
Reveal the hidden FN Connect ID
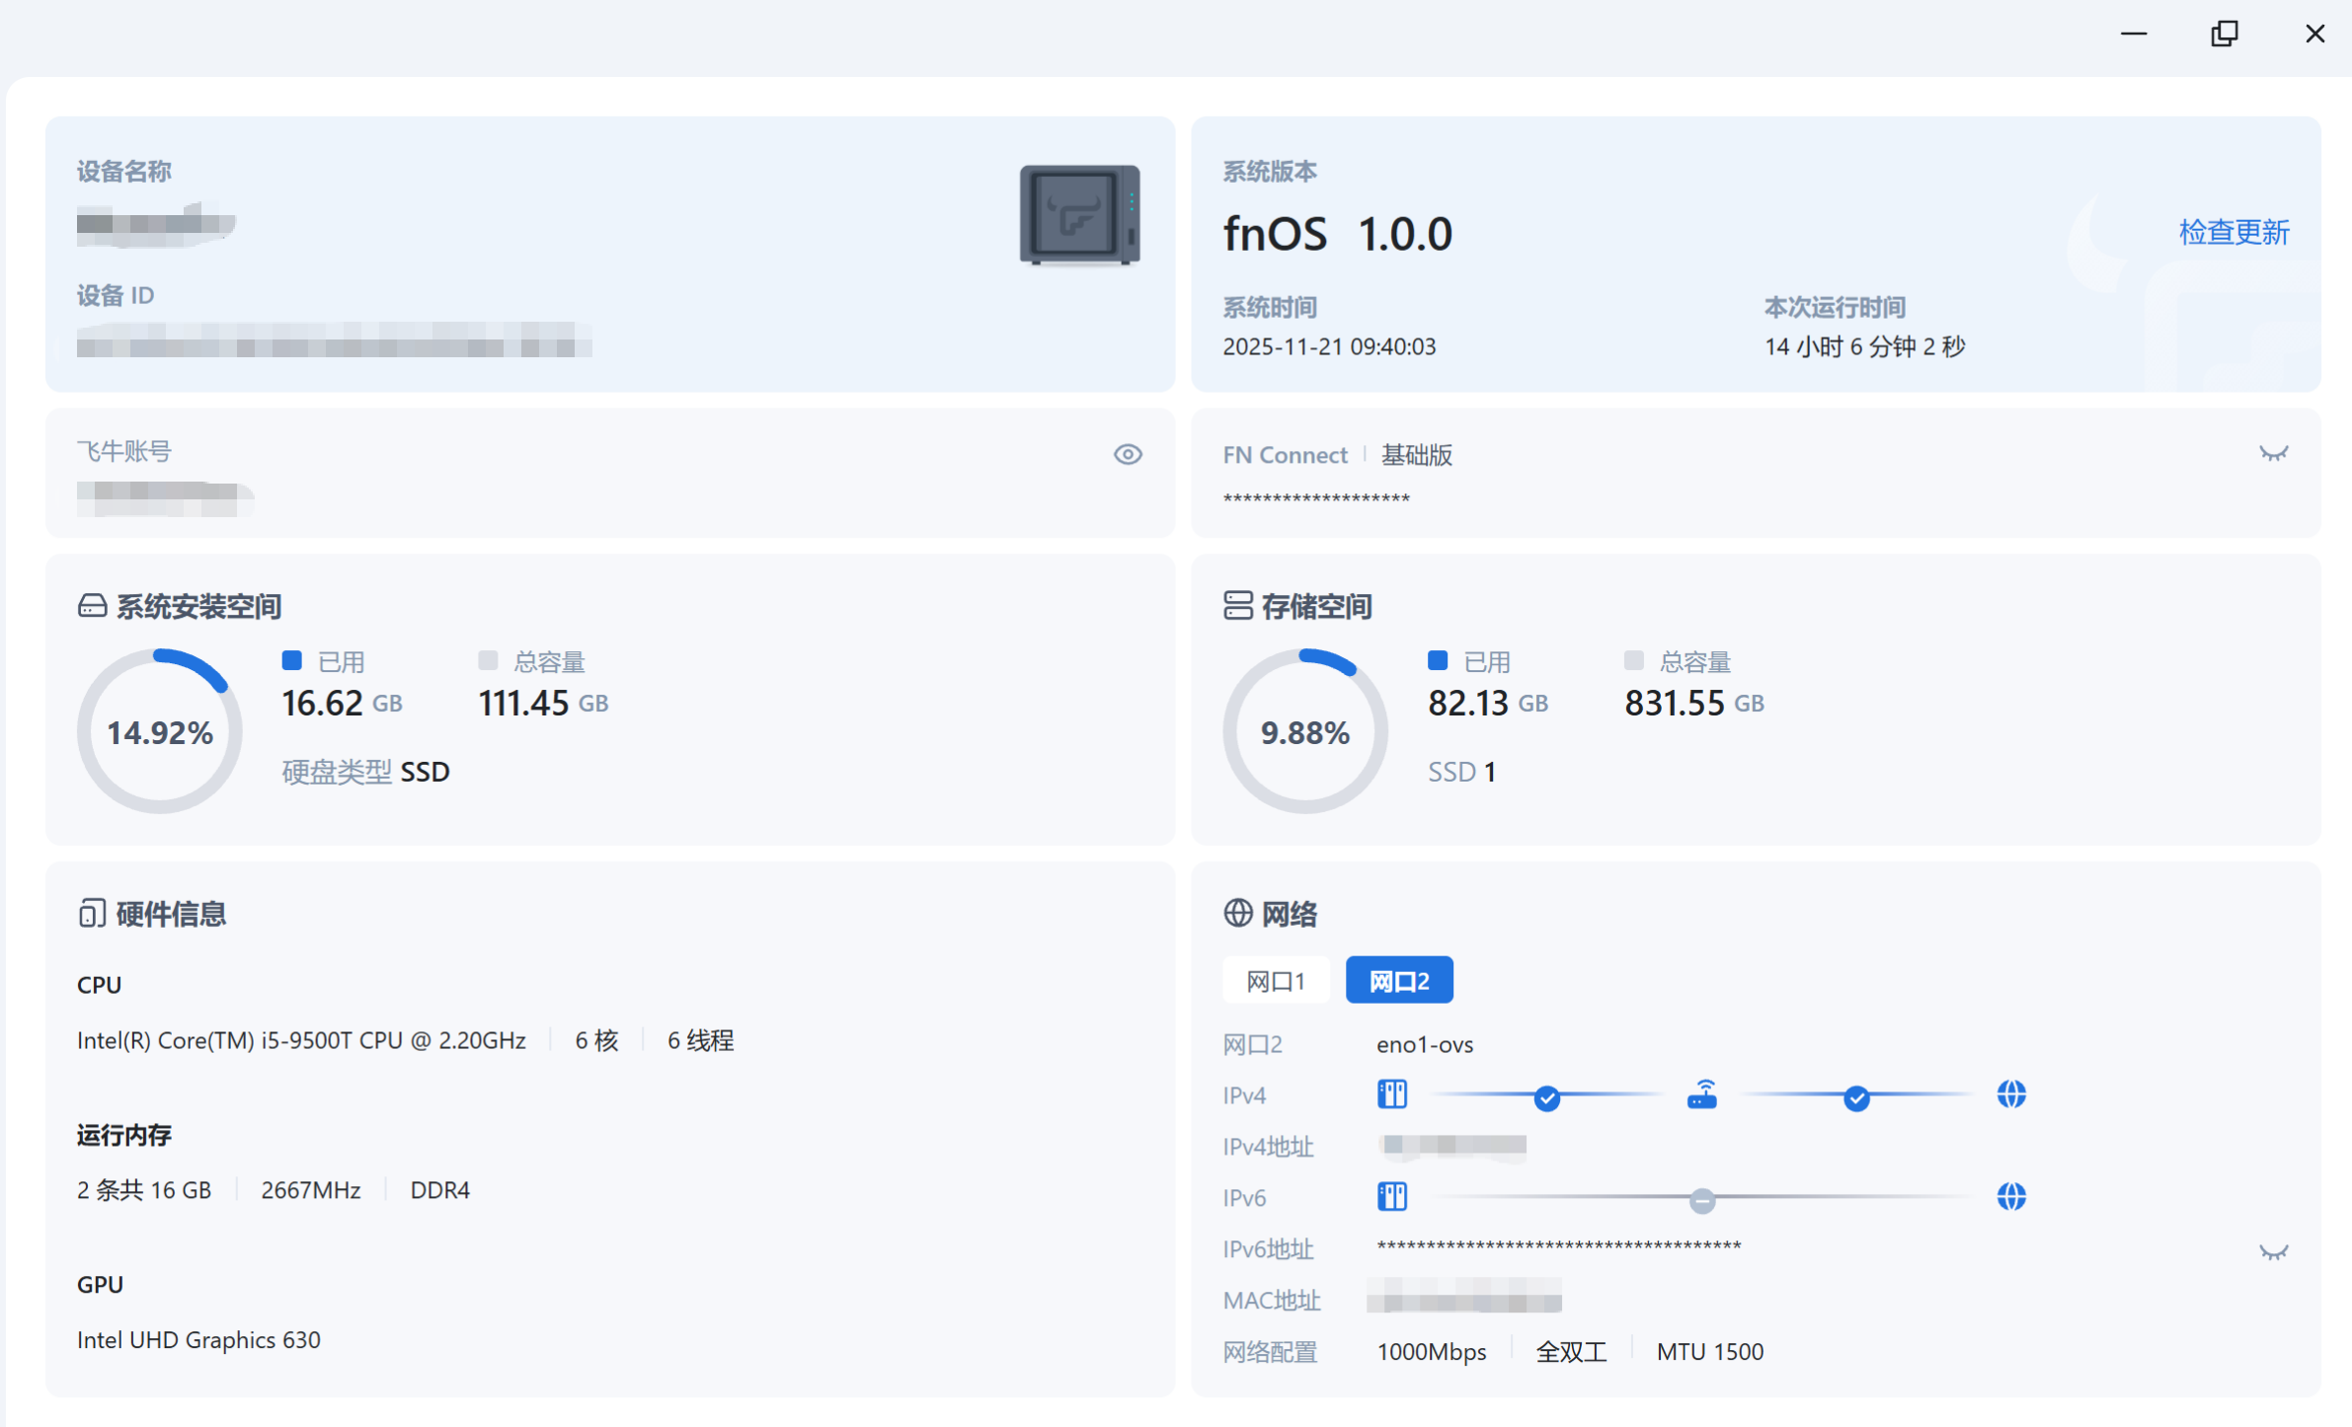point(2273,454)
